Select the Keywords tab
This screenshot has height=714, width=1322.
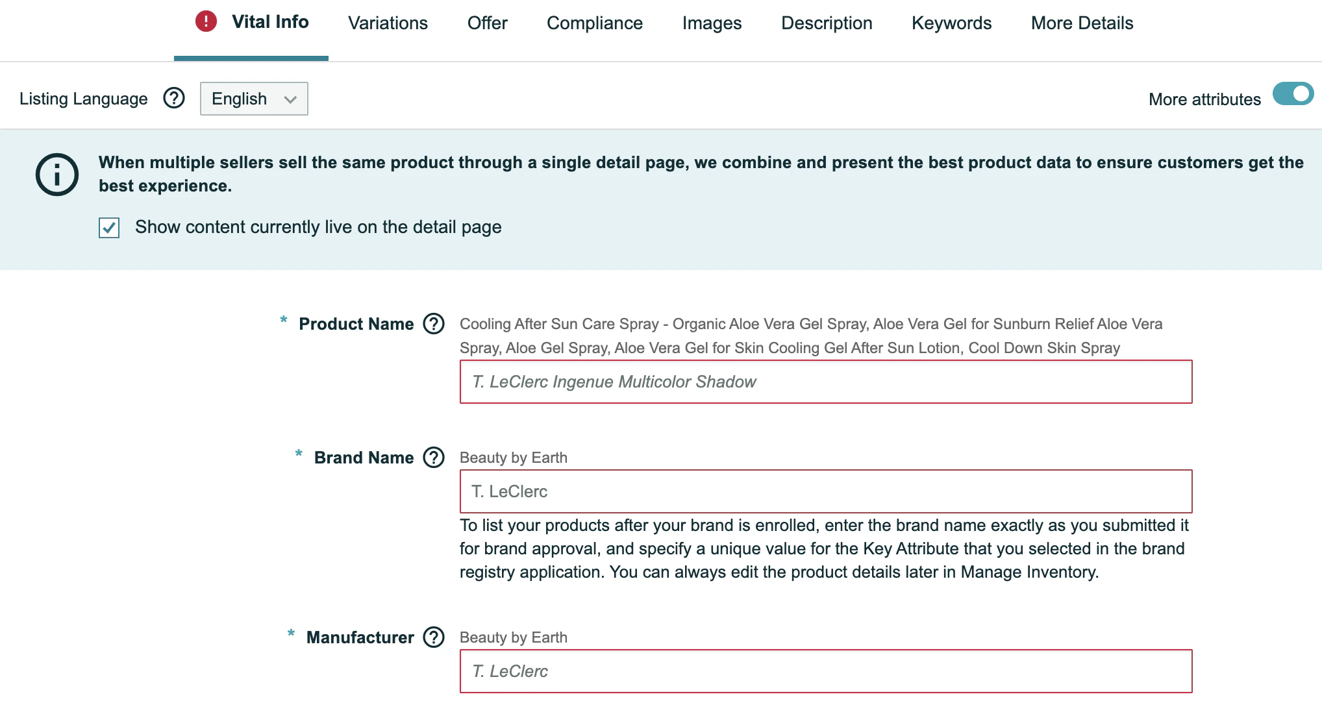coord(951,23)
